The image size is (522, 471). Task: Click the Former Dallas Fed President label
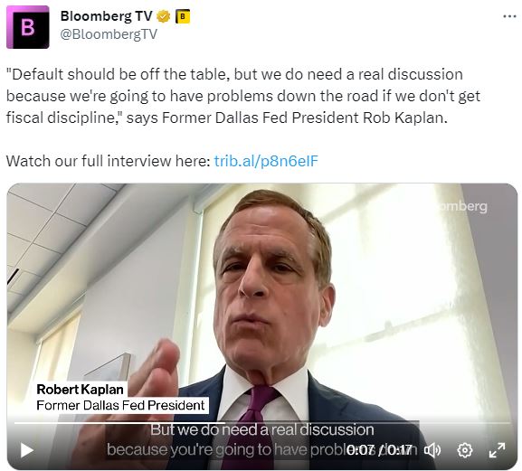coord(120,405)
